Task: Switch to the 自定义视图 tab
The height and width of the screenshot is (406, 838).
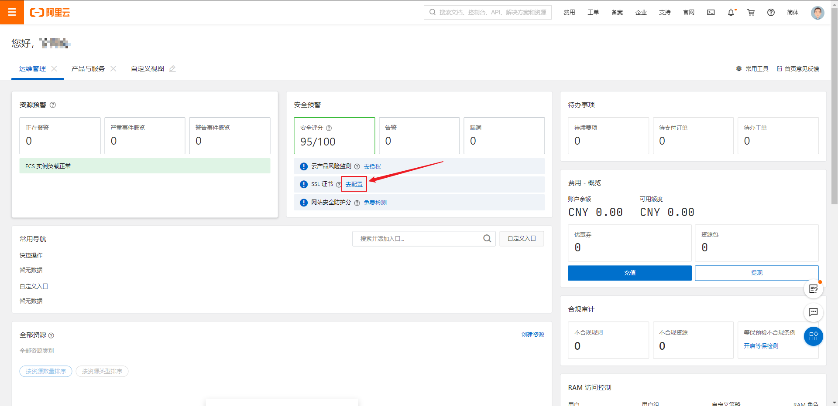Action: pos(148,68)
